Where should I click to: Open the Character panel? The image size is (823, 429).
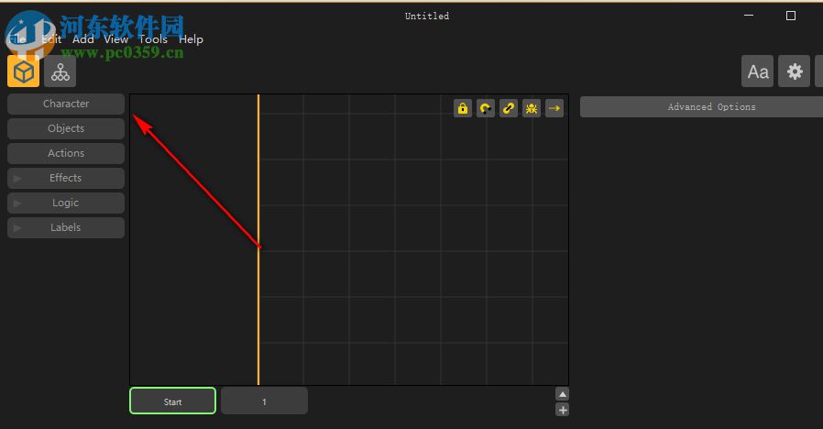tap(66, 104)
